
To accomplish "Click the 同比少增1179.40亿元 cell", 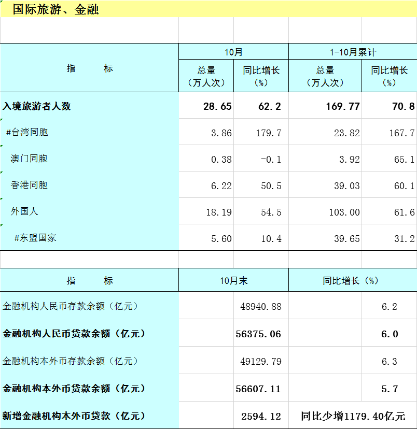I will click(x=353, y=416).
